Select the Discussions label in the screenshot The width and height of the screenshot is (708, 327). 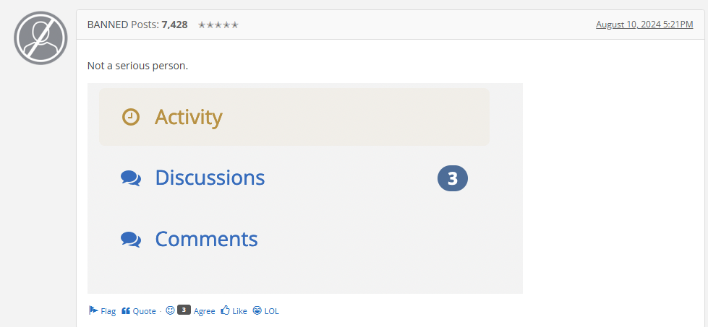(210, 178)
